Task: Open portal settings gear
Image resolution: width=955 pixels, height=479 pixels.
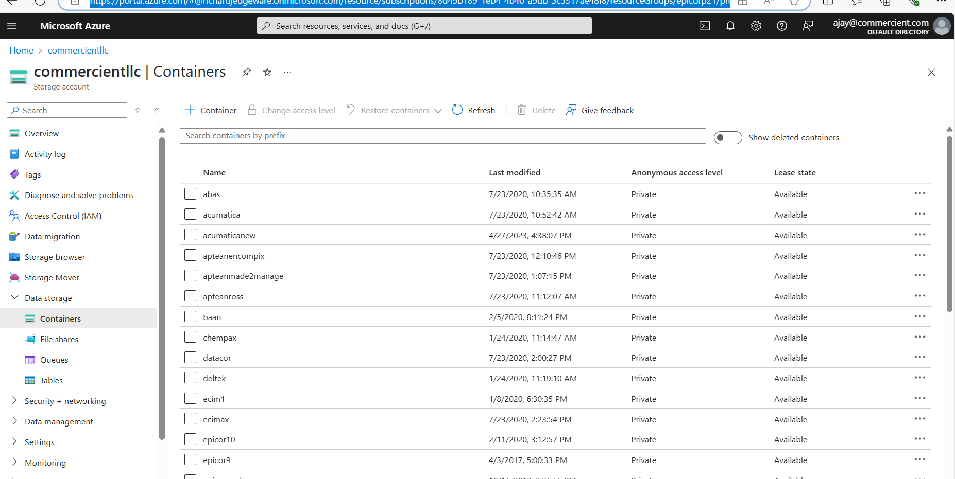Action: [x=756, y=26]
